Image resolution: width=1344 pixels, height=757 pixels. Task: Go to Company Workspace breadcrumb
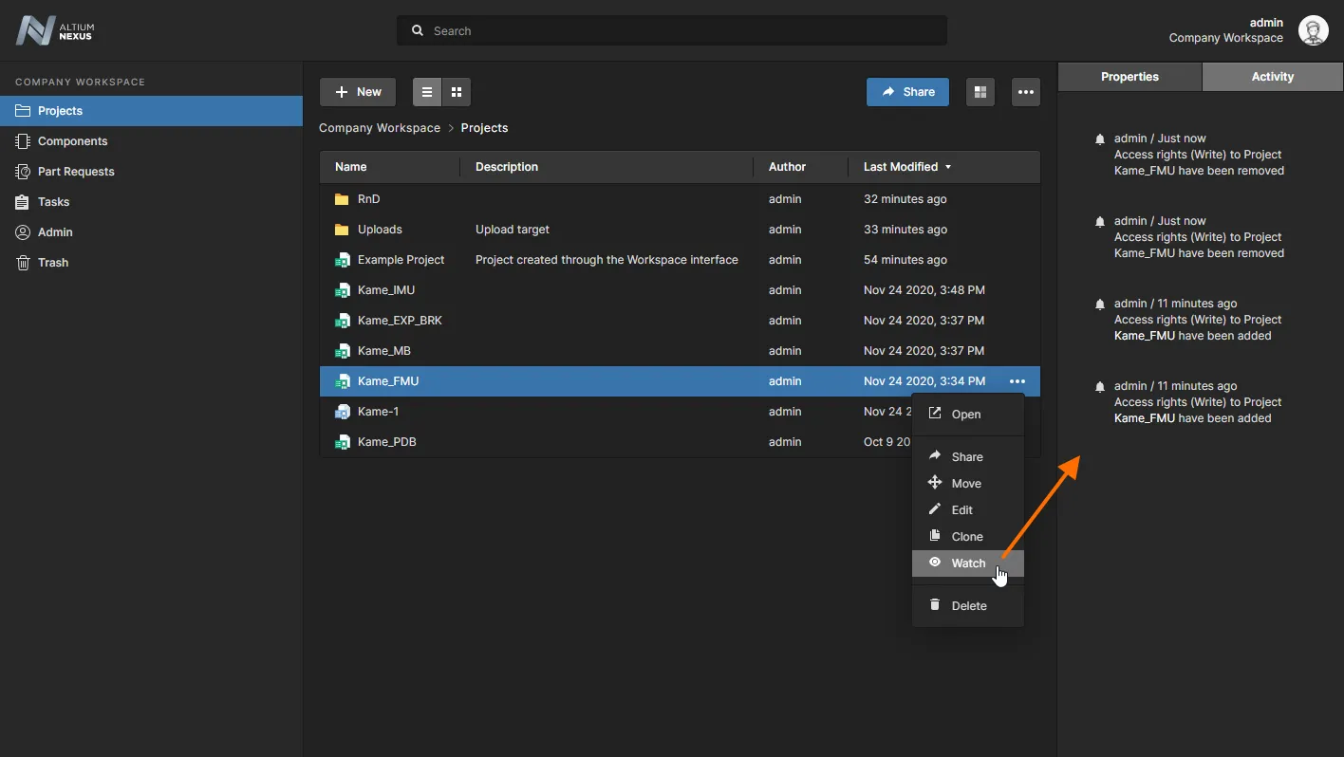pos(380,128)
